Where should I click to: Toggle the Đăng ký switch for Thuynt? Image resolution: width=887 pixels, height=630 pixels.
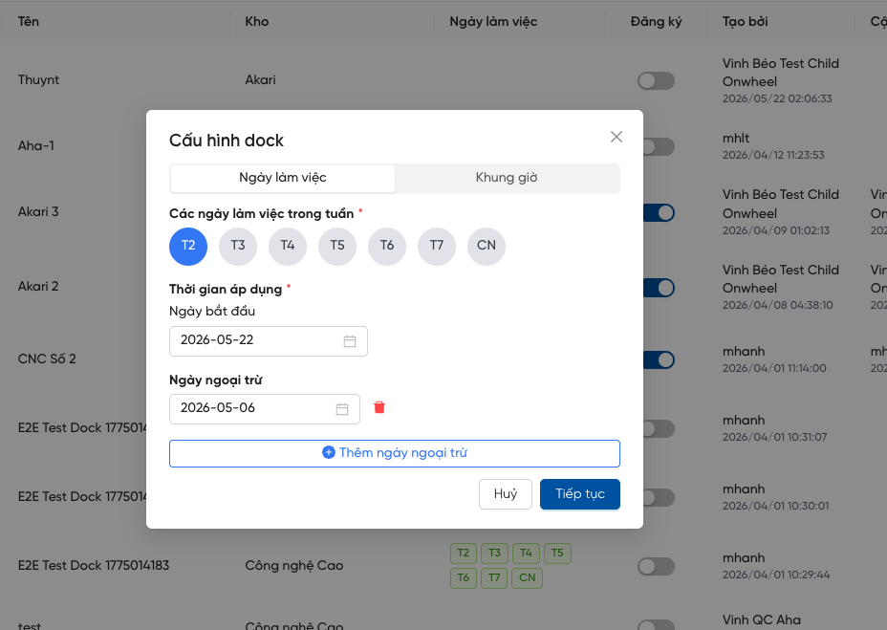[657, 81]
